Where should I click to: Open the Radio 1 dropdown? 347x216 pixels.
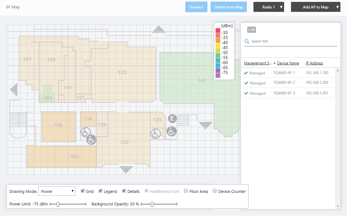click(x=269, y=7)
